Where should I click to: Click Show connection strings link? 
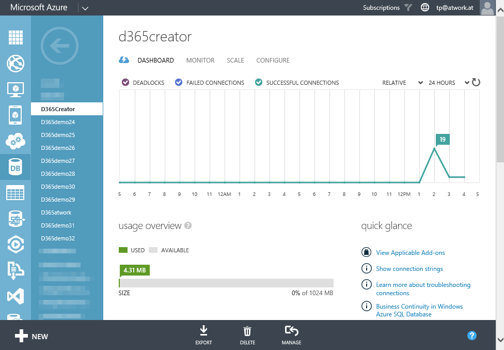tap(409, 269)
